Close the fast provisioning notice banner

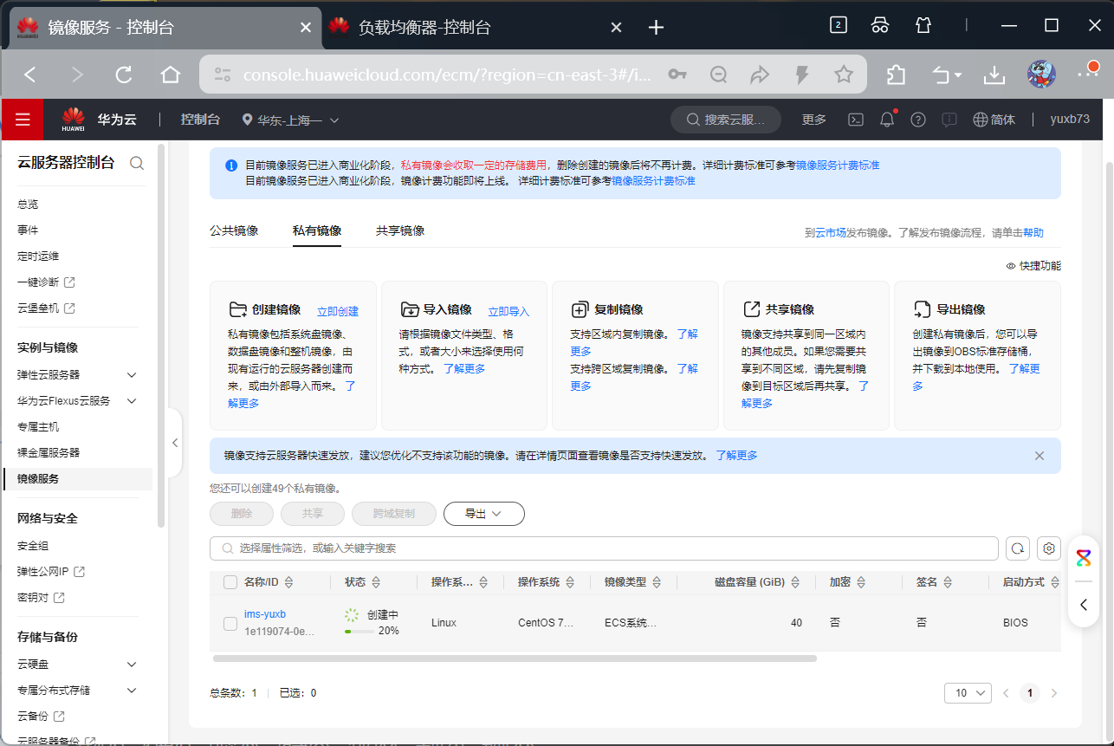tap(1040, 456)
